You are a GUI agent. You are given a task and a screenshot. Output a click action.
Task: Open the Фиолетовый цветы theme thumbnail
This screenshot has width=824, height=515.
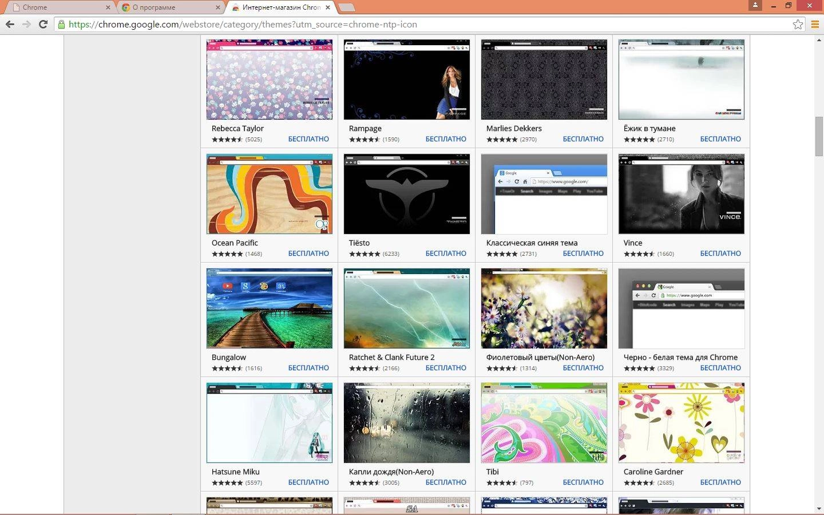[x=544, y=308]
